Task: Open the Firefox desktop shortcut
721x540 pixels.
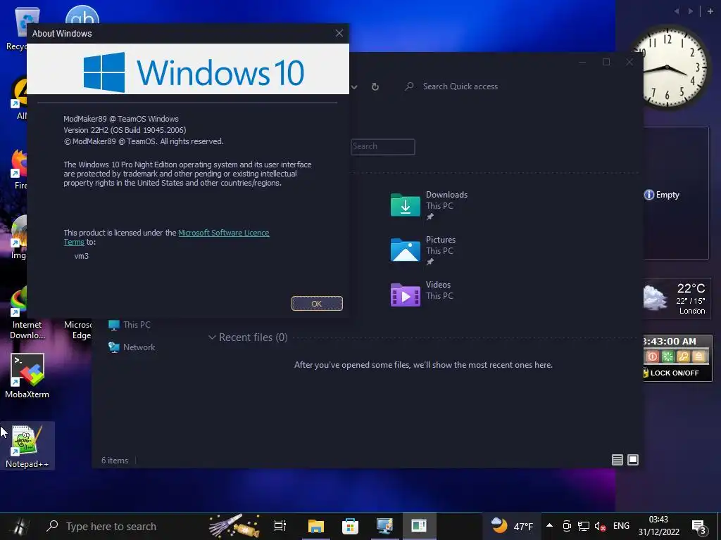Action: [x=19, y=169]
